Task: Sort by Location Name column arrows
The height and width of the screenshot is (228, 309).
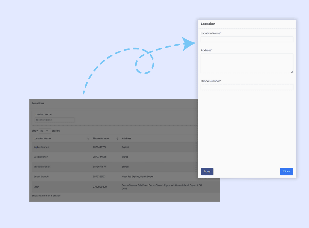Action: [88, 139]
